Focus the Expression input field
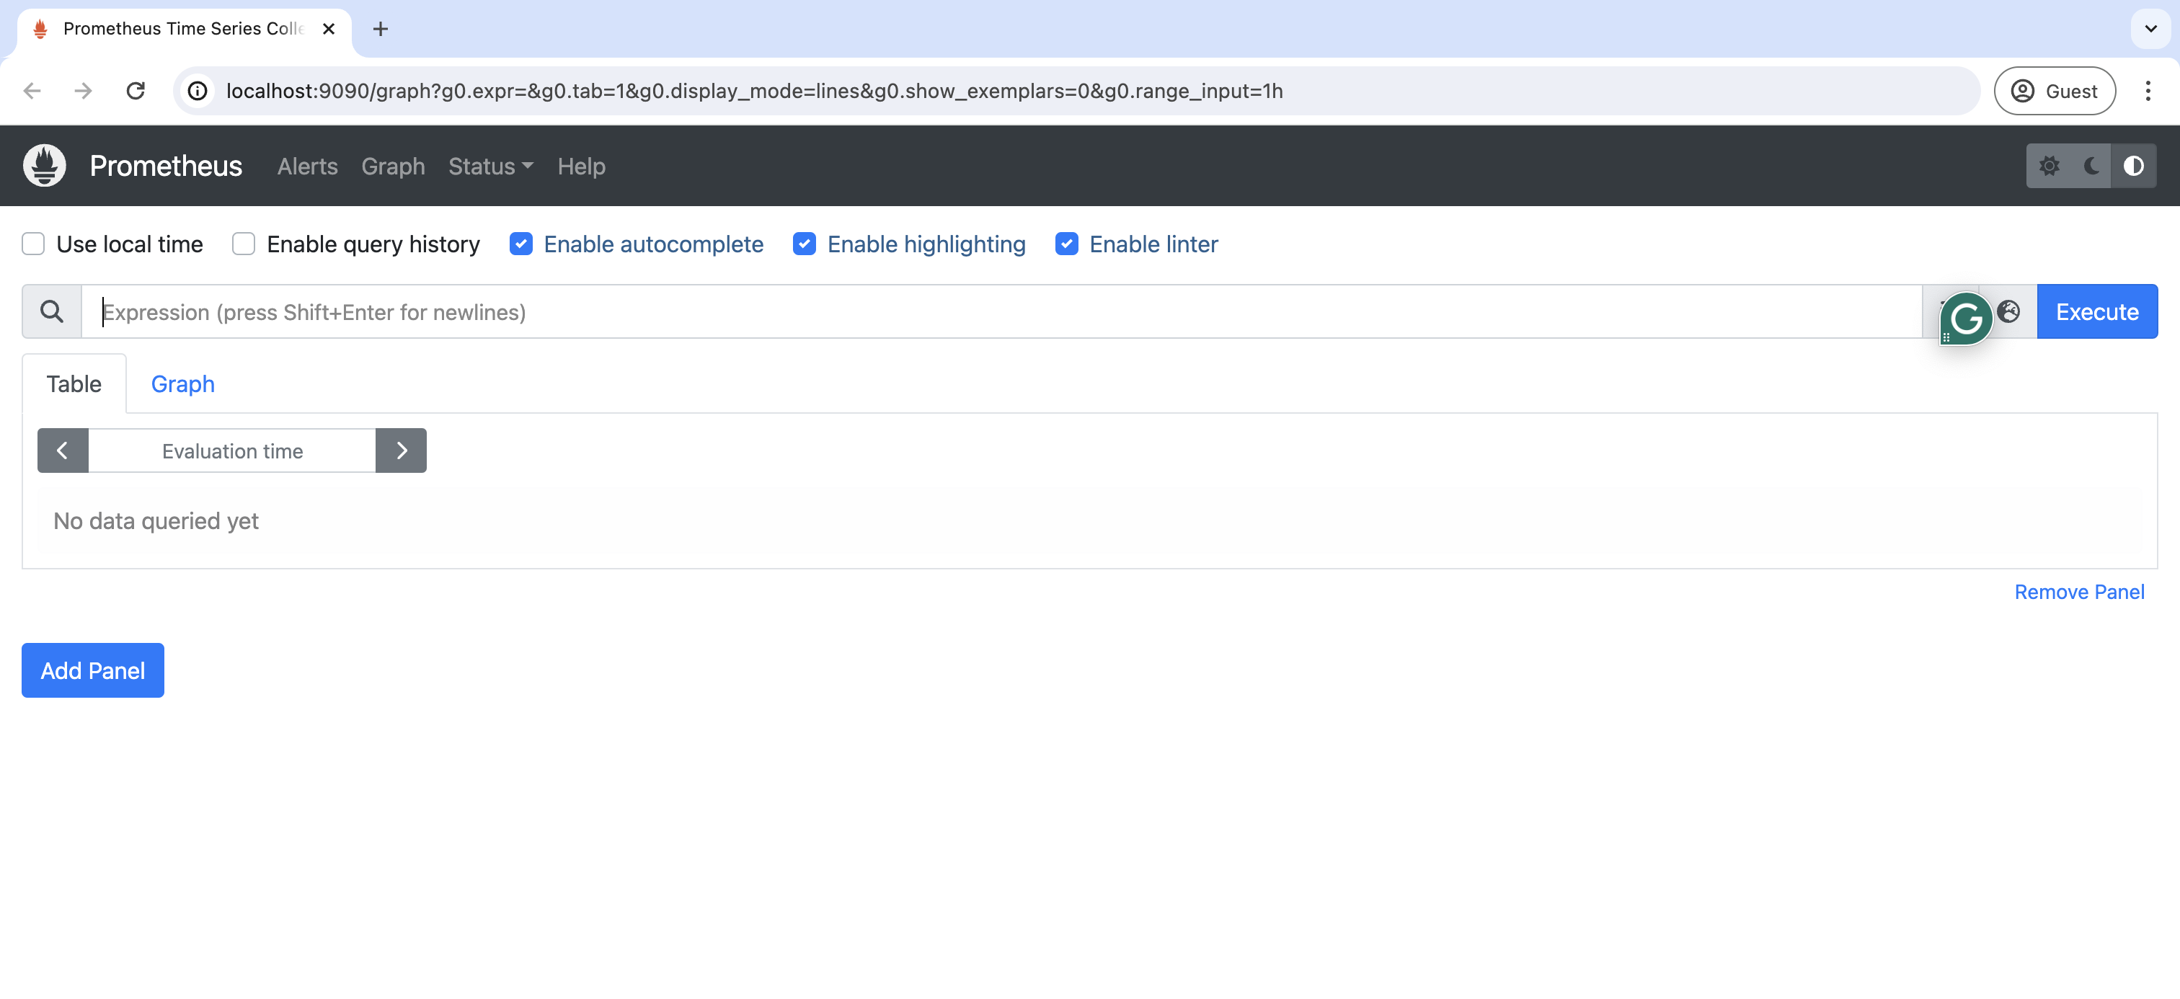 (x=1001, y=311)
